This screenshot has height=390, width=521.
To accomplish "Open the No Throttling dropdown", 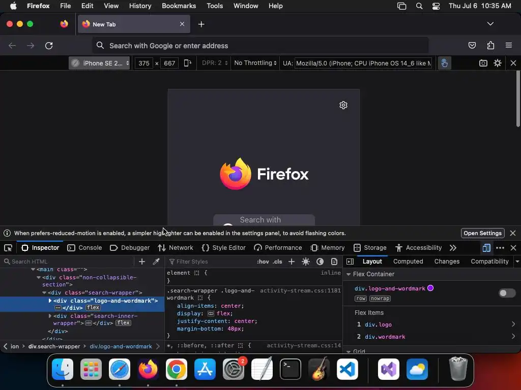I will [x=255, y=63].
